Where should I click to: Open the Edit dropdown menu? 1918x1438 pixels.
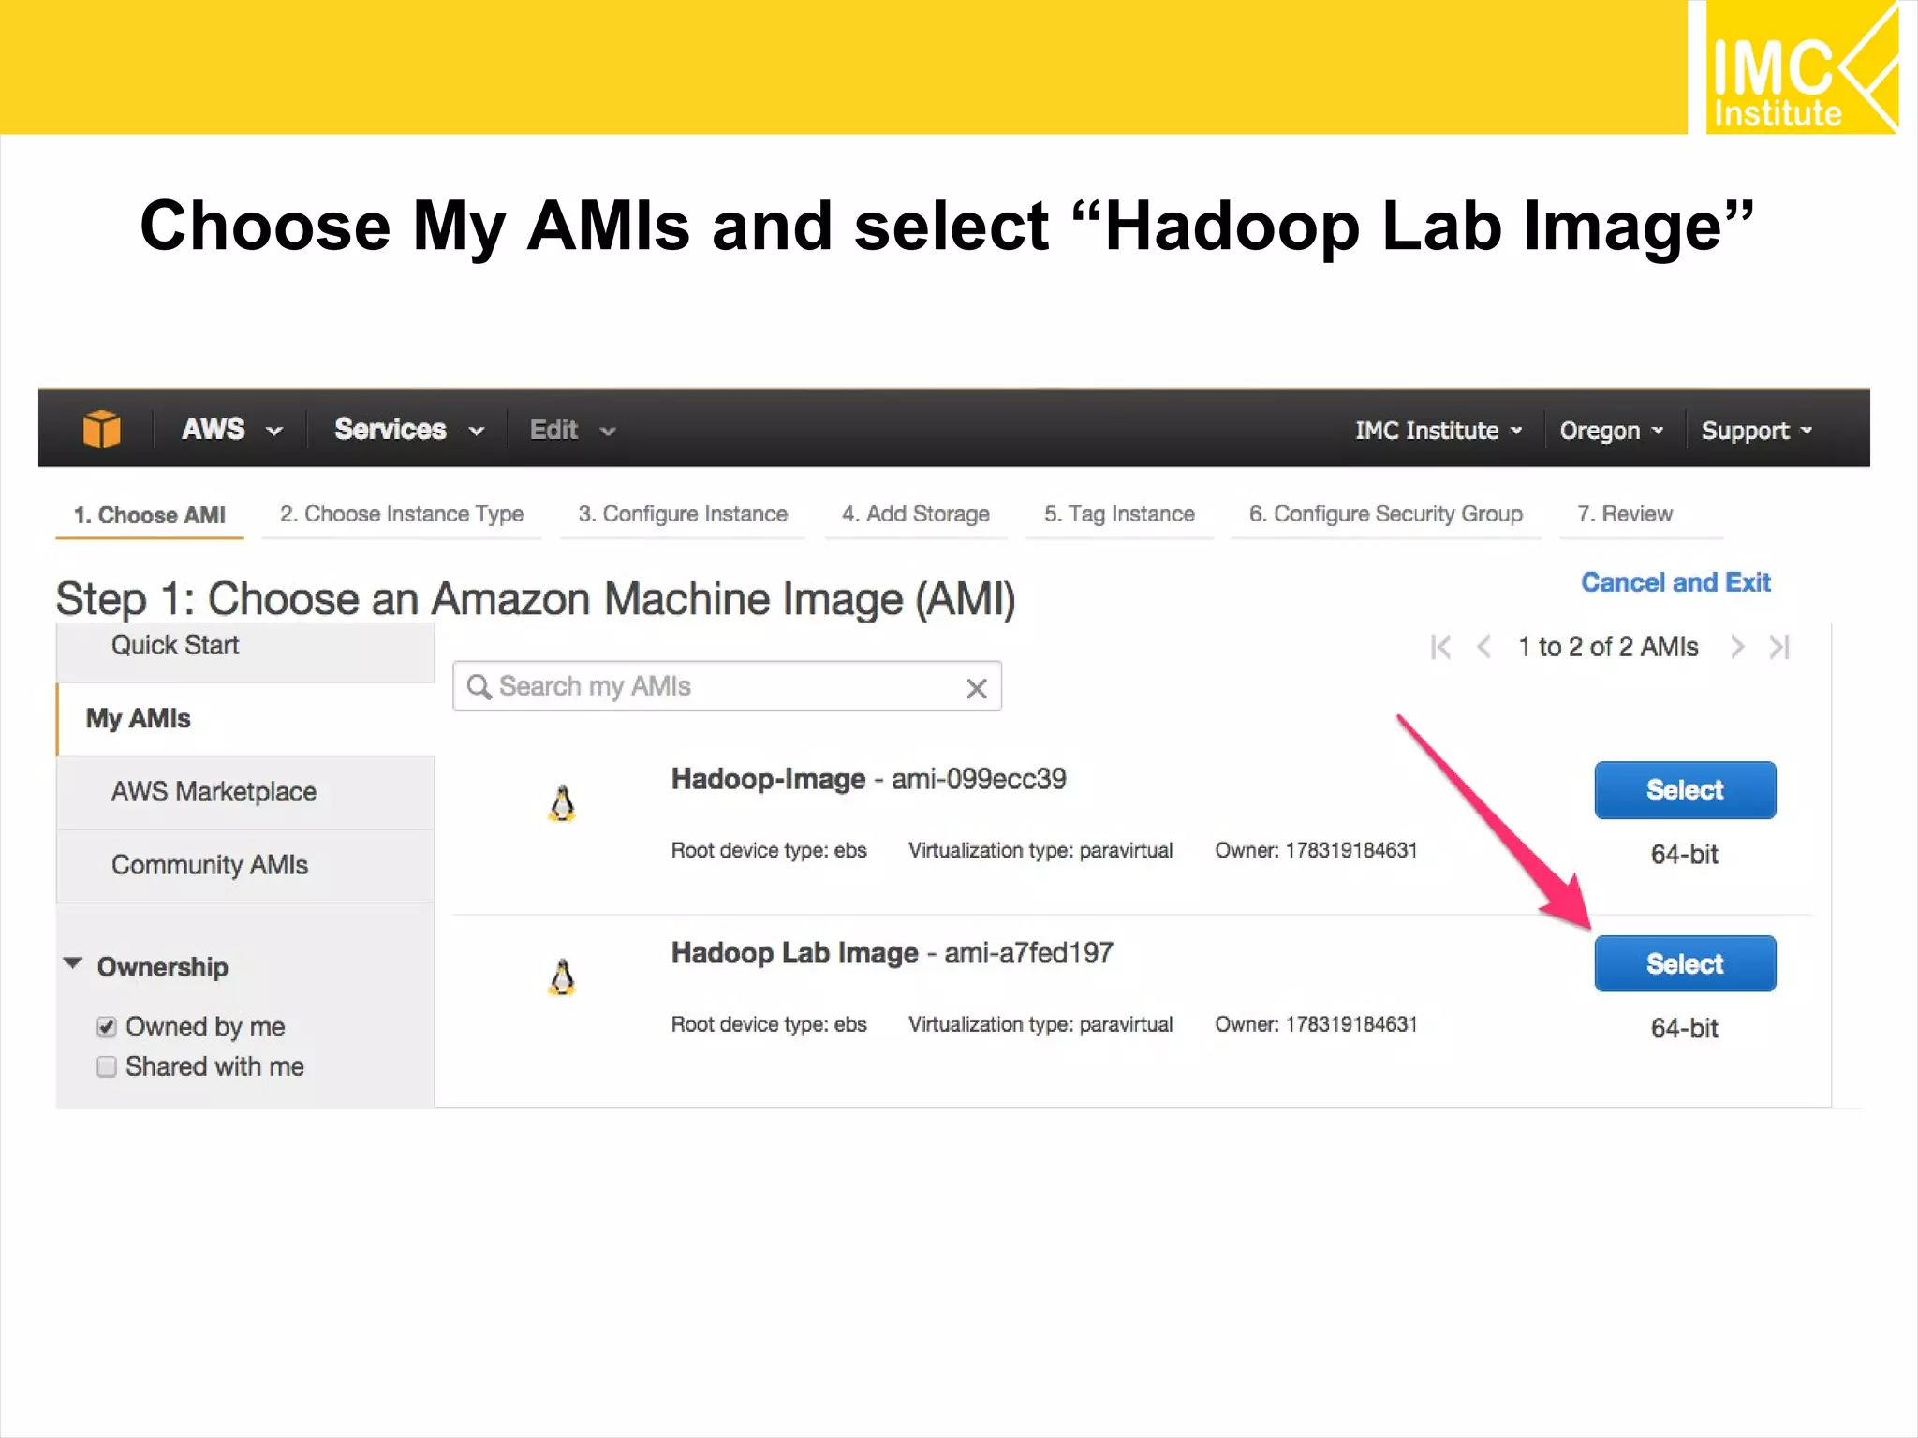tap(572, 430)
